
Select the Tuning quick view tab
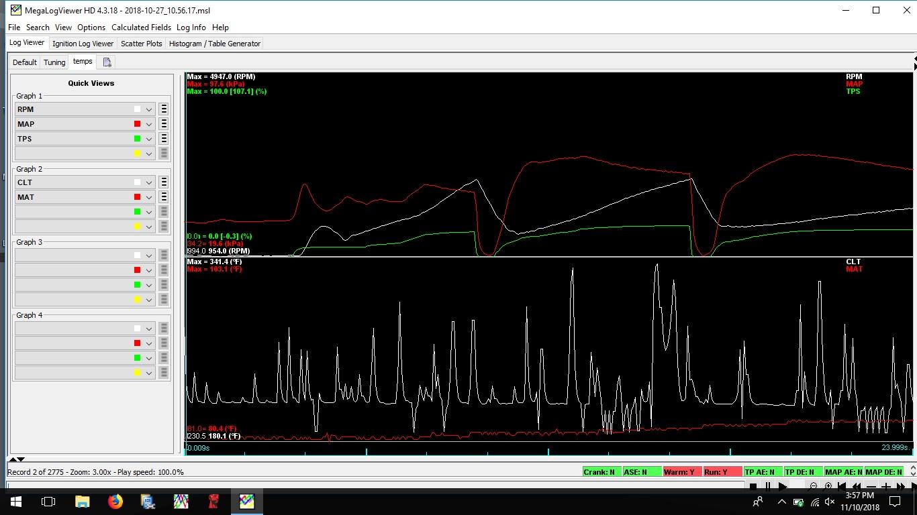54,62
